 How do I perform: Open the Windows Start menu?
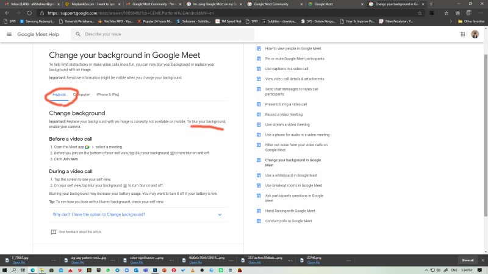point(4,270)
